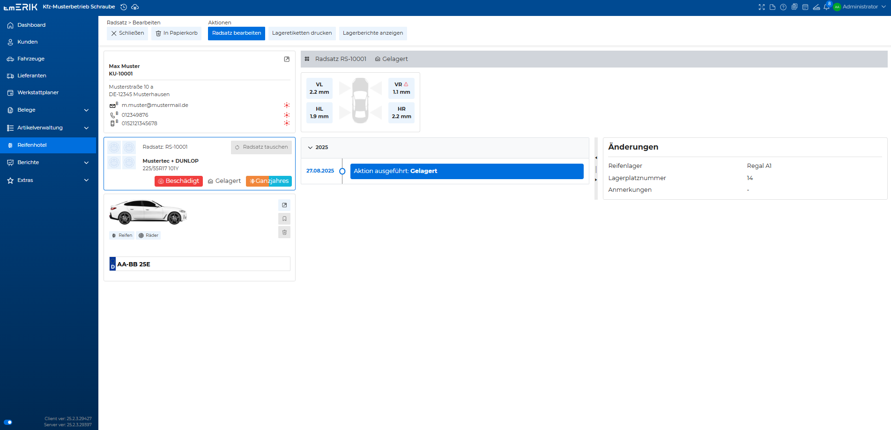Viewport: 891px width, 430px height.
Task: Open the stacked documents icon in header
Action: [794, 7]
